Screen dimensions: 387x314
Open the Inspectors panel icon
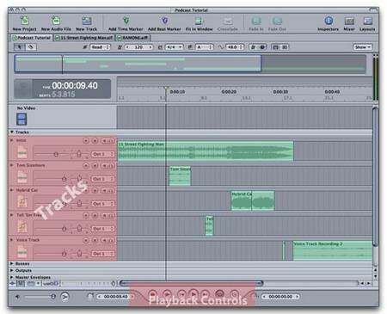tap(329, 21)
